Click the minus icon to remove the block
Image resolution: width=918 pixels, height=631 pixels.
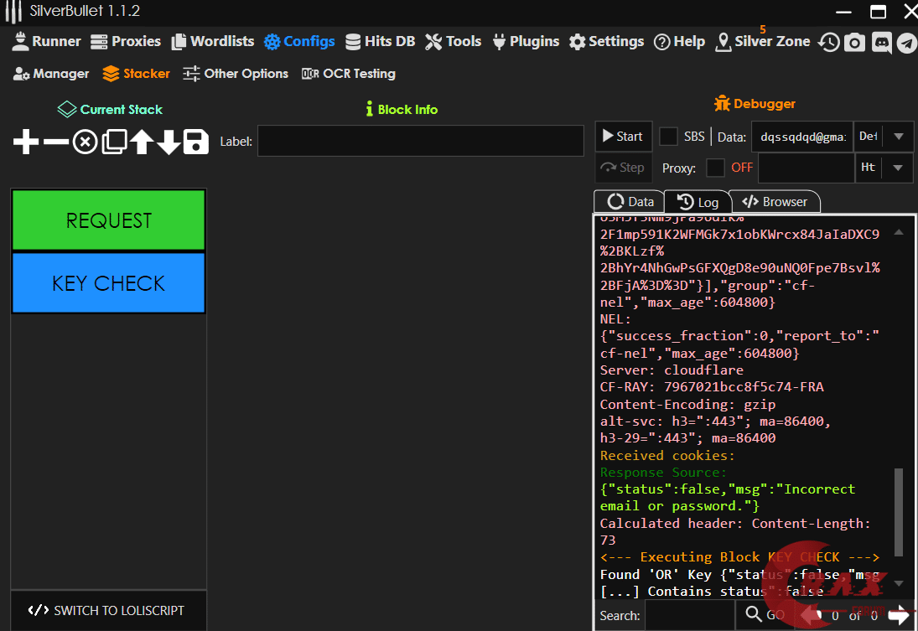click(x=55, y=142)
